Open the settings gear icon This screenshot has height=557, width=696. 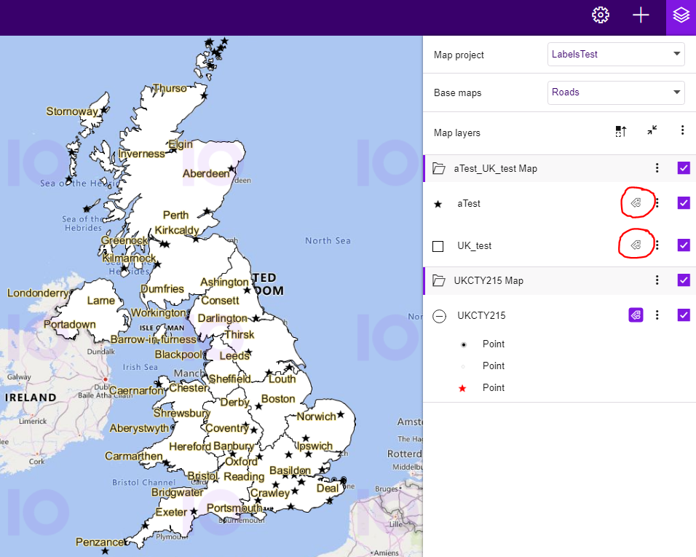(601, 15)
